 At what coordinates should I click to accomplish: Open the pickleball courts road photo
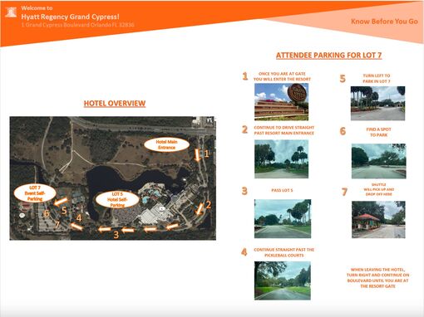tap(283, 280)
